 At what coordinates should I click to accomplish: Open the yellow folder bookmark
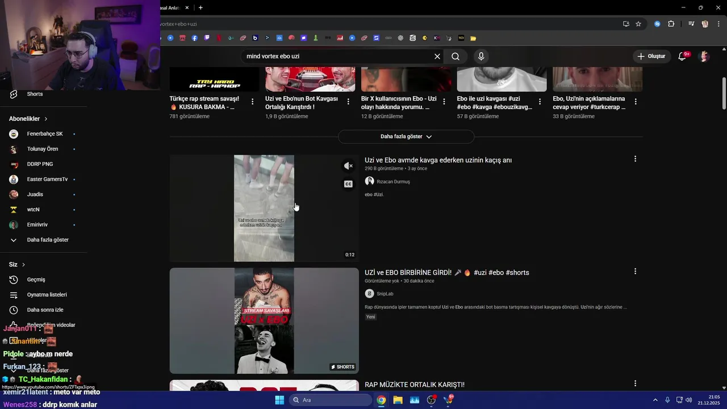473,38
